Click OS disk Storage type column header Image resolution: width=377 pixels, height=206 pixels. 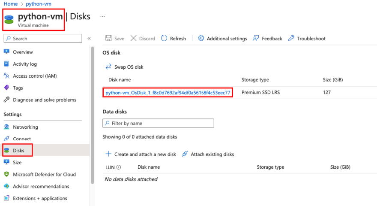click(255, 80)
